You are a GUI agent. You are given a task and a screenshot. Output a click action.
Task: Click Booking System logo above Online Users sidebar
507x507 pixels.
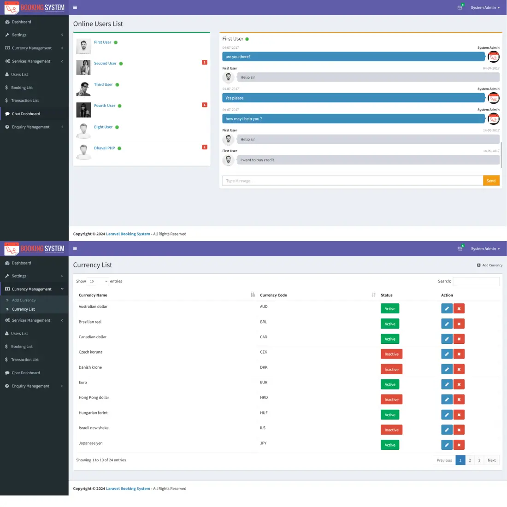(34, 7)
